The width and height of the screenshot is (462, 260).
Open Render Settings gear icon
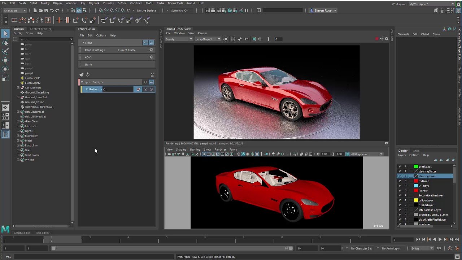[x=151, y=50]
